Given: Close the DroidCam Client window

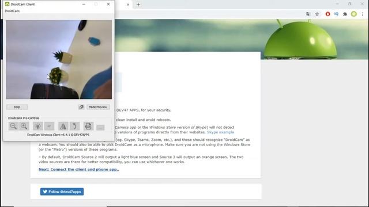Looking at the screenshot, I should (108, 4).
